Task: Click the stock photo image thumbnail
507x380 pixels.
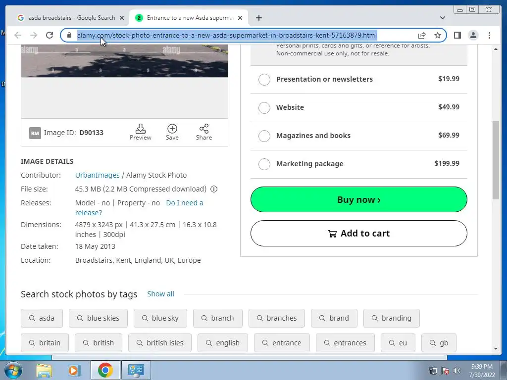Action: [x=124, y=61]
